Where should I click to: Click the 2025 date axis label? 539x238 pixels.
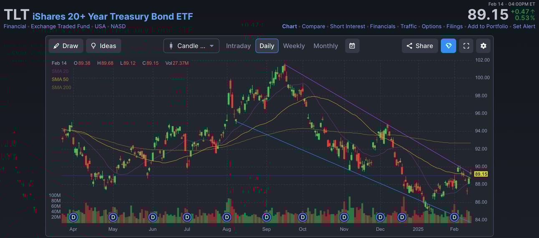418,229
